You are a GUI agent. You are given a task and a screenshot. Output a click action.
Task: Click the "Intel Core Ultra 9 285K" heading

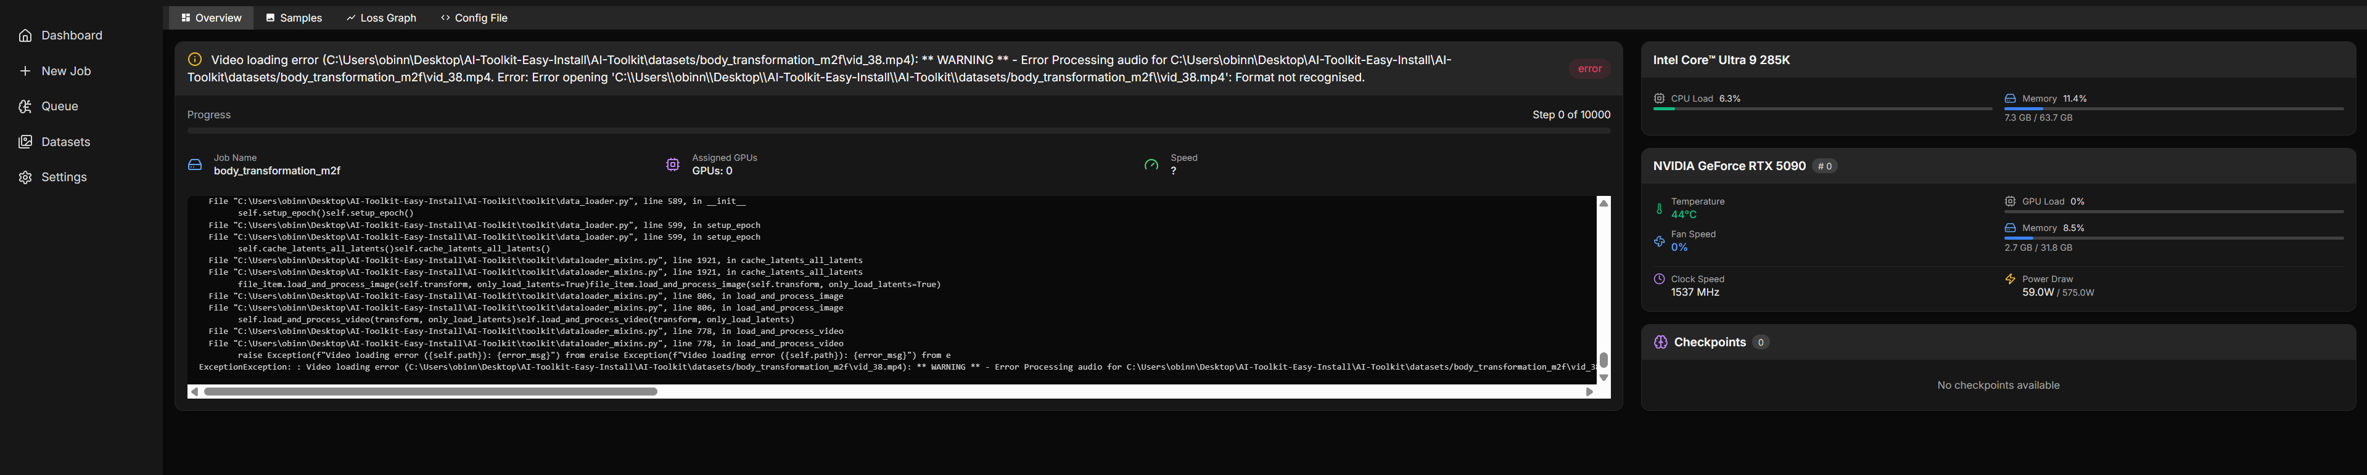click(1721, 60)
